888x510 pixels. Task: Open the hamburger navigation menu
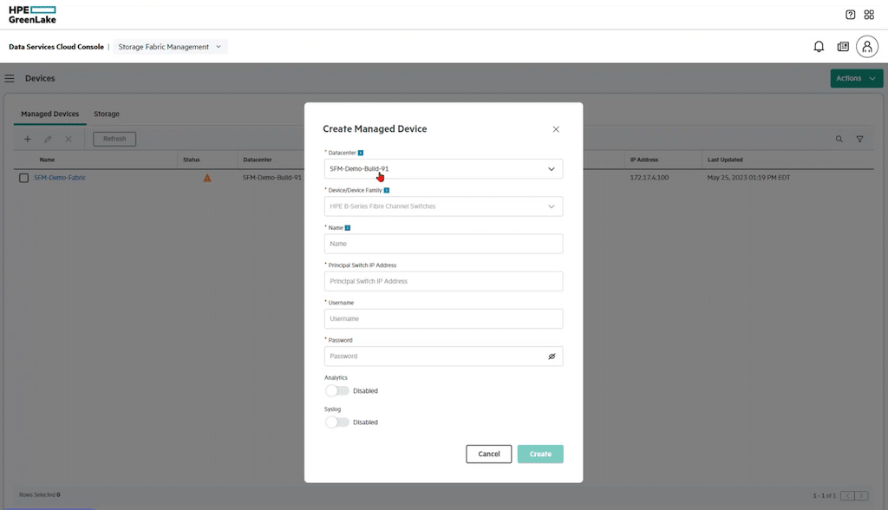(x=10, y=78)
